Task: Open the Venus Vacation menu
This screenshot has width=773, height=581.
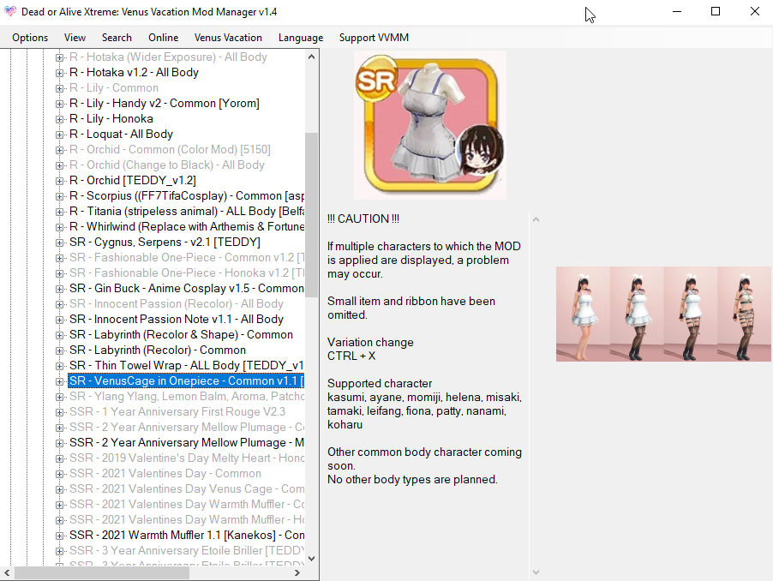Action: [228, 38]
